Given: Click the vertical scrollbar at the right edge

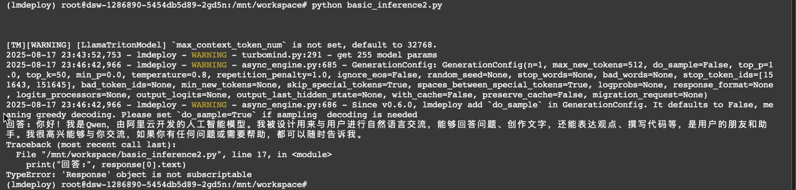Looking at the screenshot, I should click(x=794, y=95).
